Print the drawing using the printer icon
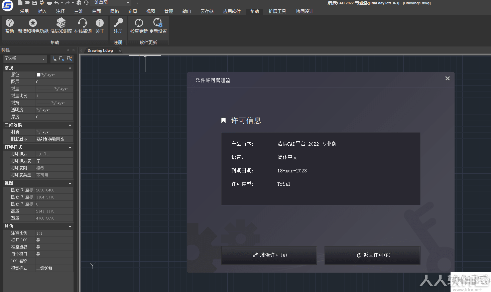491x292 pixels. pos(49,3)
